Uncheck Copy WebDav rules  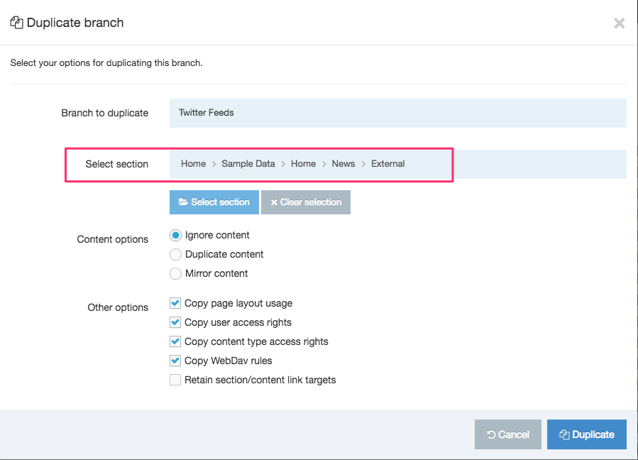click(175, 361)
